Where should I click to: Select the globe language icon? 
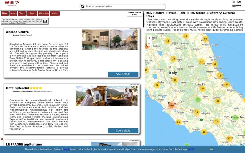click(x=234, y=2)
